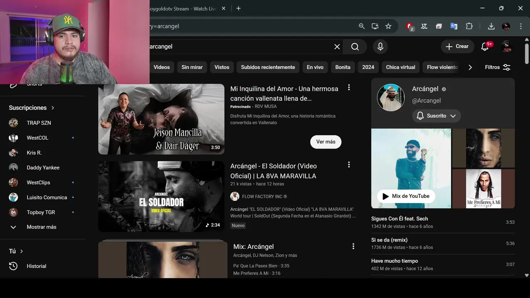Clear the arcangel search text
The image size is (530, 298).
tap(337, 47)
